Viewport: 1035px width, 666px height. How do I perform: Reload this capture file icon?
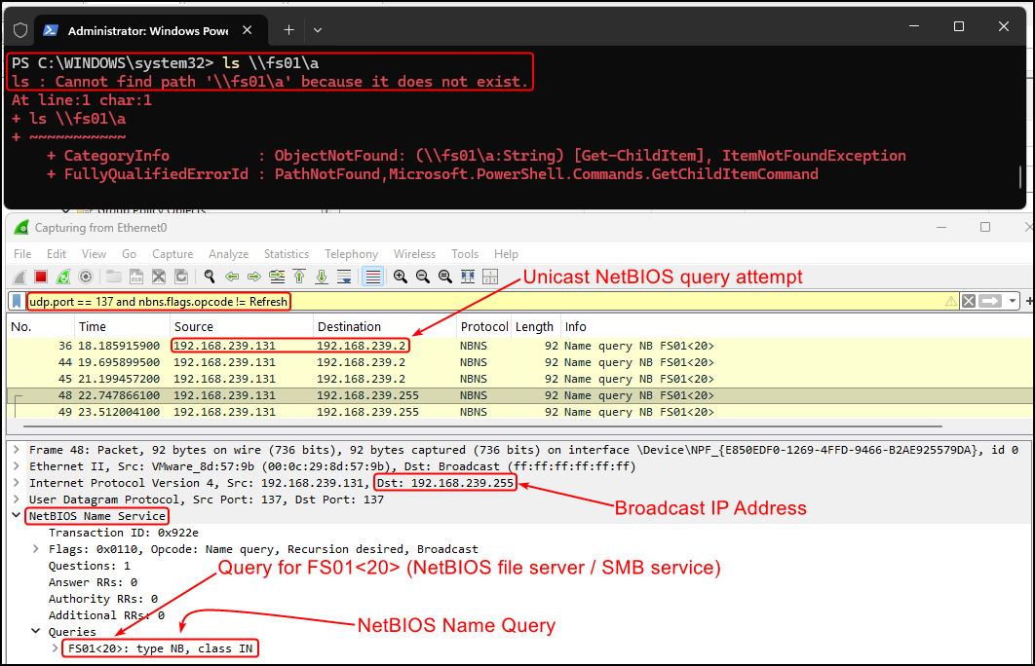click(x=181, y=277)
